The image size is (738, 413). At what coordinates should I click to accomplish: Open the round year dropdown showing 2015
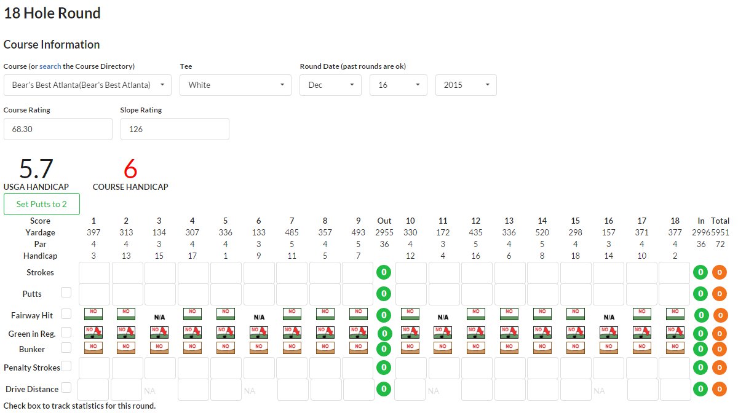click(466, 85)
